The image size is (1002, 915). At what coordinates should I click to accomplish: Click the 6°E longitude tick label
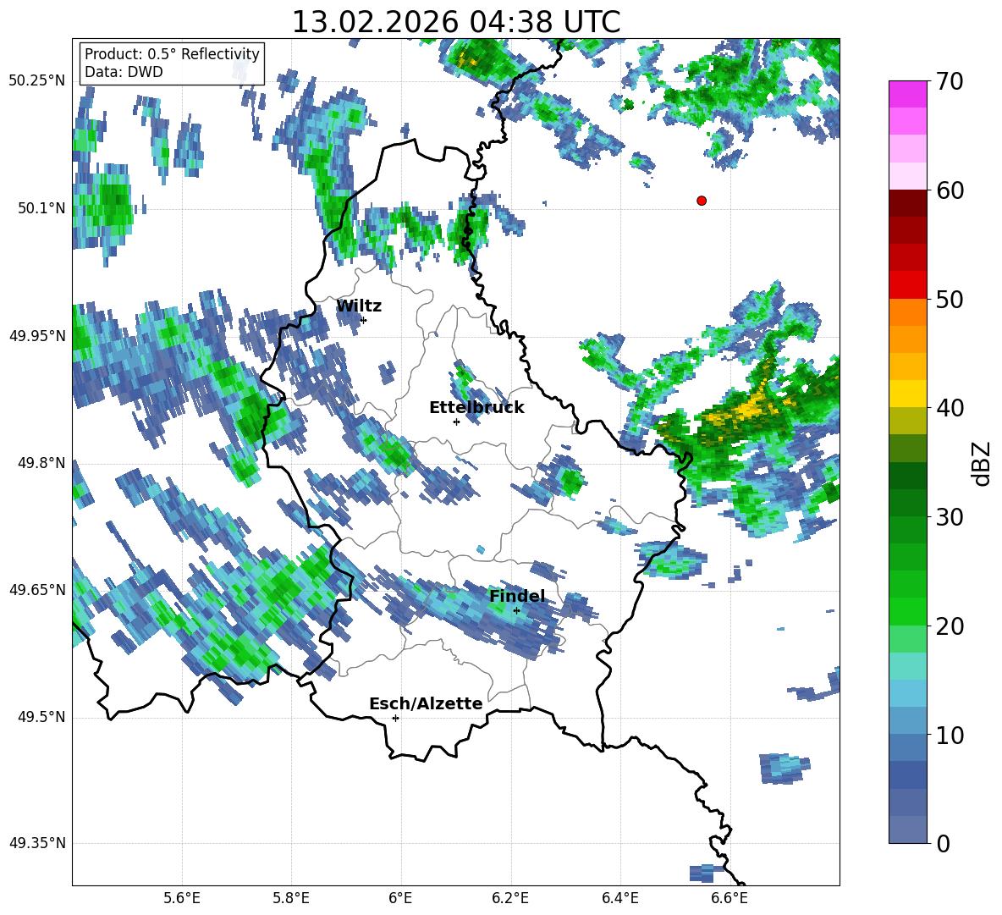click(x=400, y=898)
